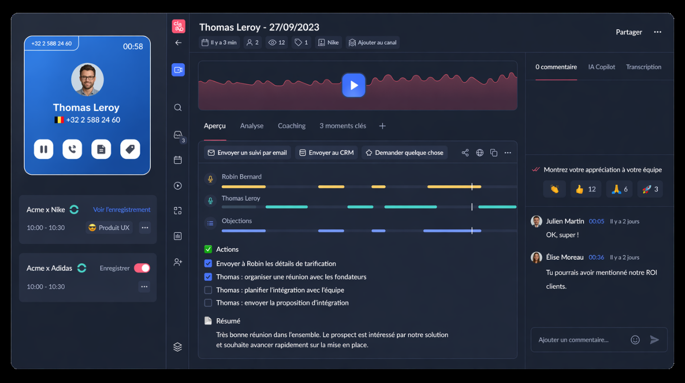The height and width of the screenshot is (383, 685).
Task: Invite a teammate via the add-user icon
Action: coord(177,261)
